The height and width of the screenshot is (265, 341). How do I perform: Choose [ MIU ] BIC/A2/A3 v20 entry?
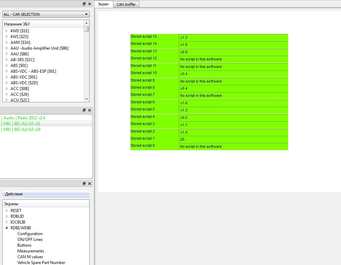point(21,129)
